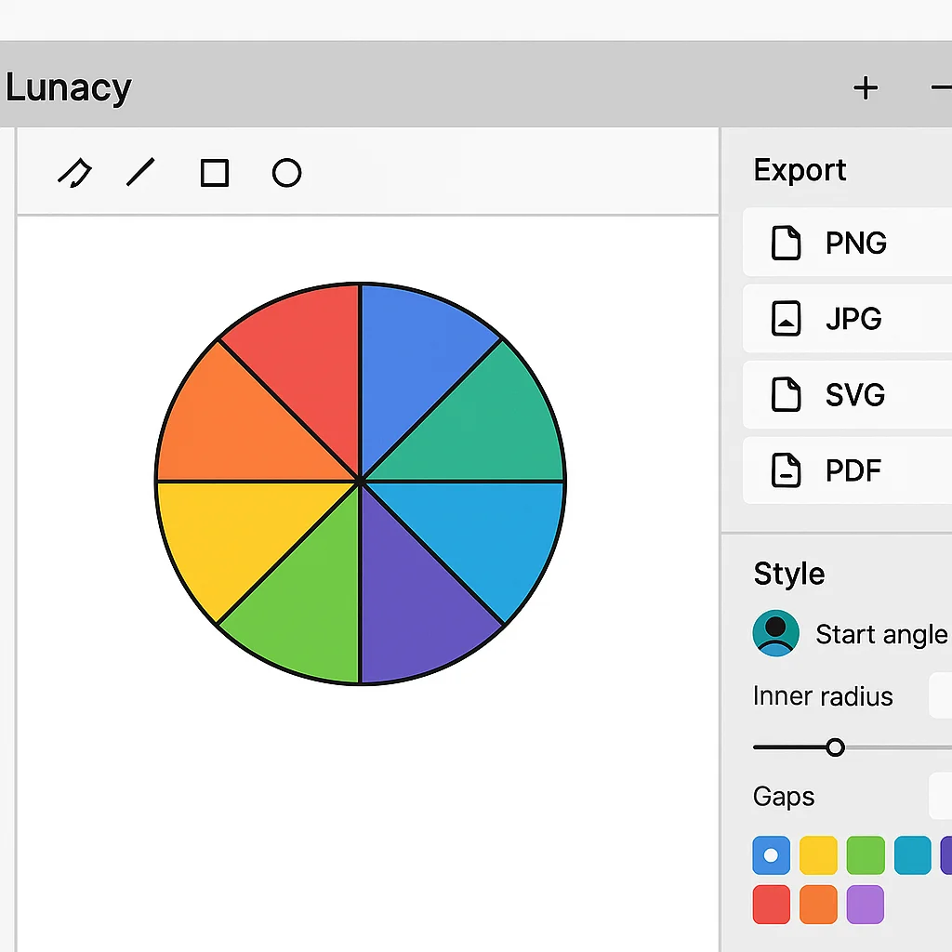This screenshot has height=952, width=952.
Task: Select the Line tool
Action: click(141, 172)
